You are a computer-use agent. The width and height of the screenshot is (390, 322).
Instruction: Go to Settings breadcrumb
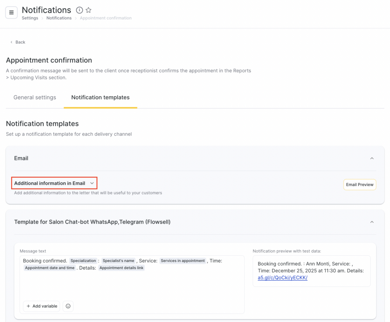pos(30,18)
